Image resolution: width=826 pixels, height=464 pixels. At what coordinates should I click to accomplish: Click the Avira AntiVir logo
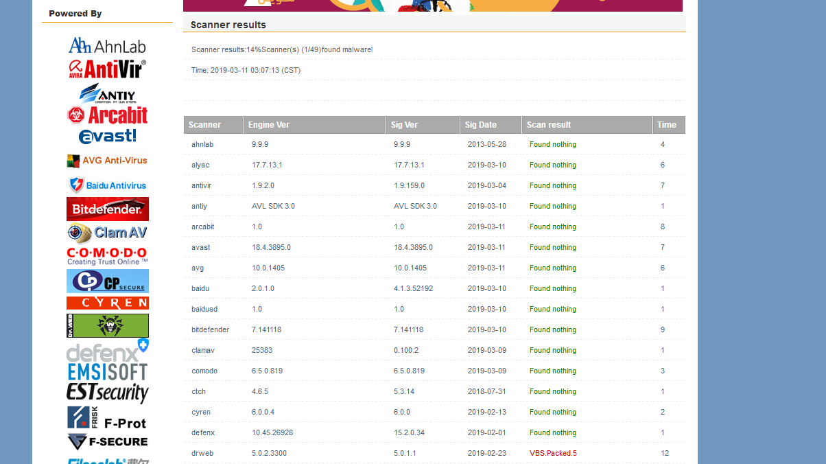coord(107,69)
